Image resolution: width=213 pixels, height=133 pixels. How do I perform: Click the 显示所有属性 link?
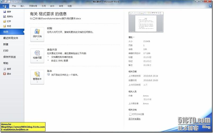(x=135, y=119)
